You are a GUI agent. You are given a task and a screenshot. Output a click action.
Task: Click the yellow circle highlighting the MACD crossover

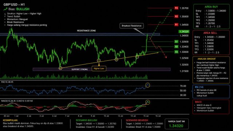click(147, 102)
